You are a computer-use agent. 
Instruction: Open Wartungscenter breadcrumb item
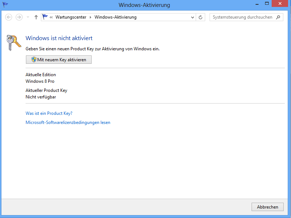coord(71,17)
